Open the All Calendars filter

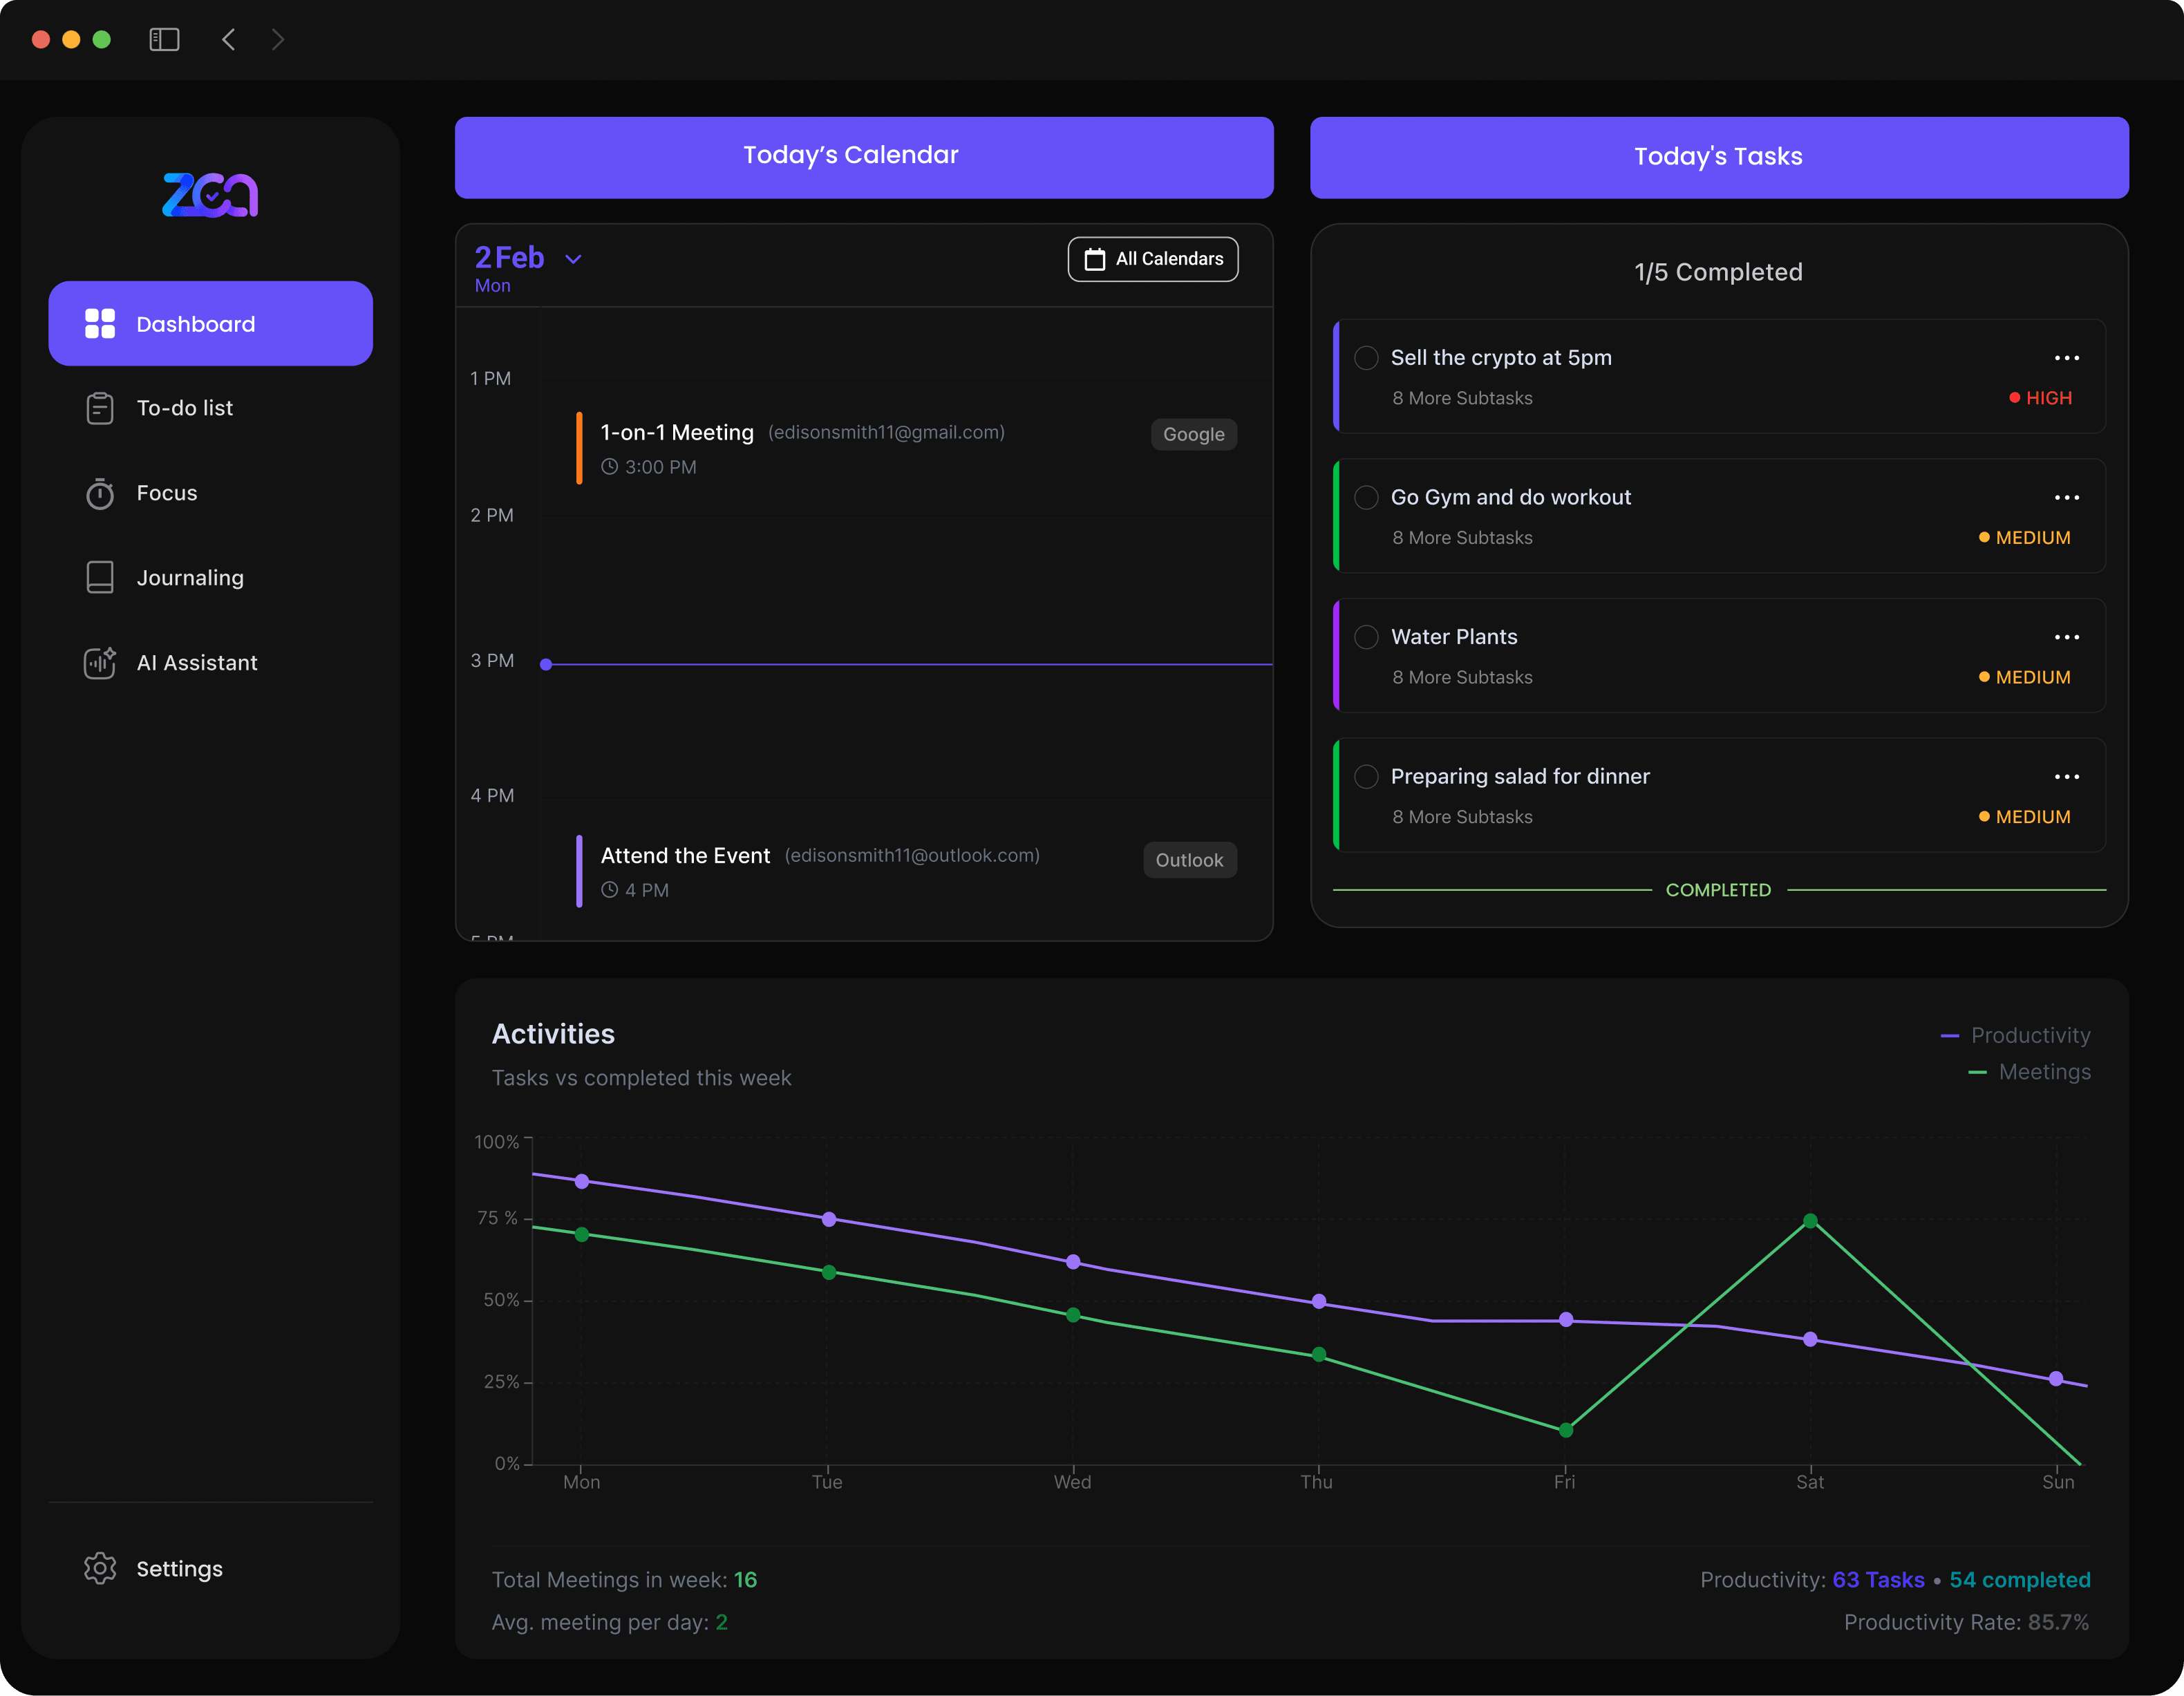point(1153,259)
